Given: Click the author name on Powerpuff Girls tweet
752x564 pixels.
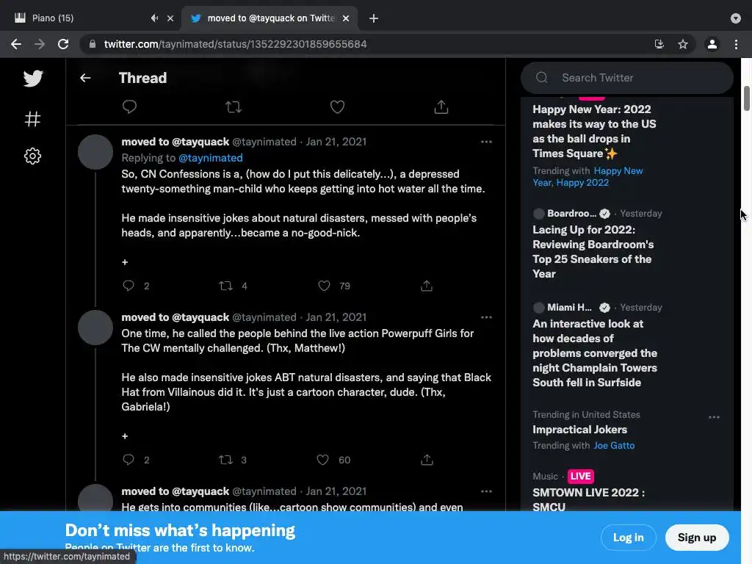Looking at the screenshot, I should (x=175, y=317).
